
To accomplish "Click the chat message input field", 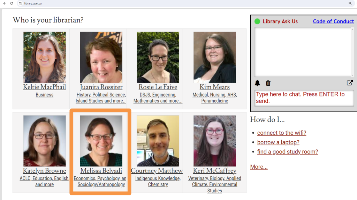I will pyautogui.click(x=304, y=98).
